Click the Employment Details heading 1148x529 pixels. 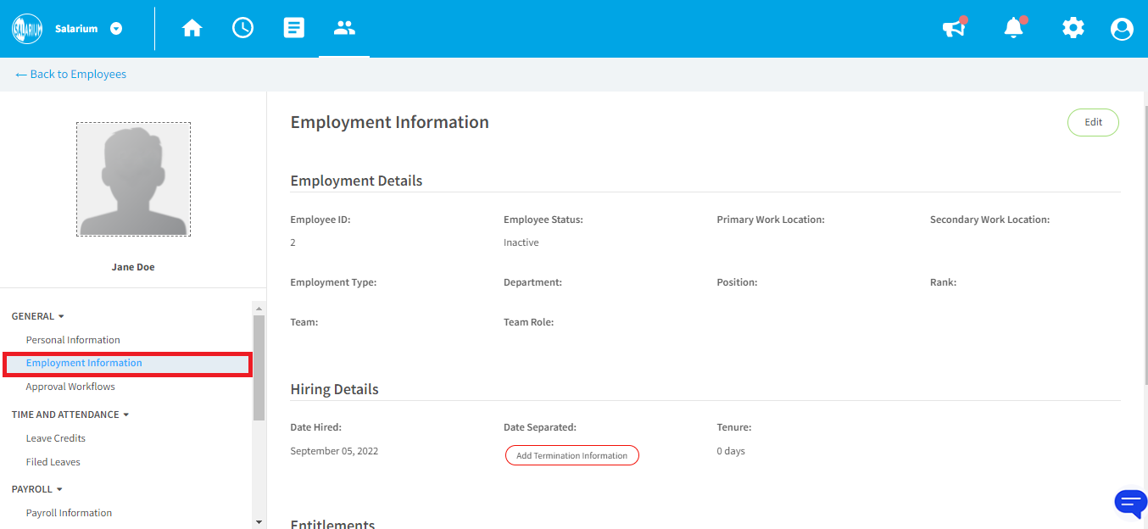tap(356, 181)
